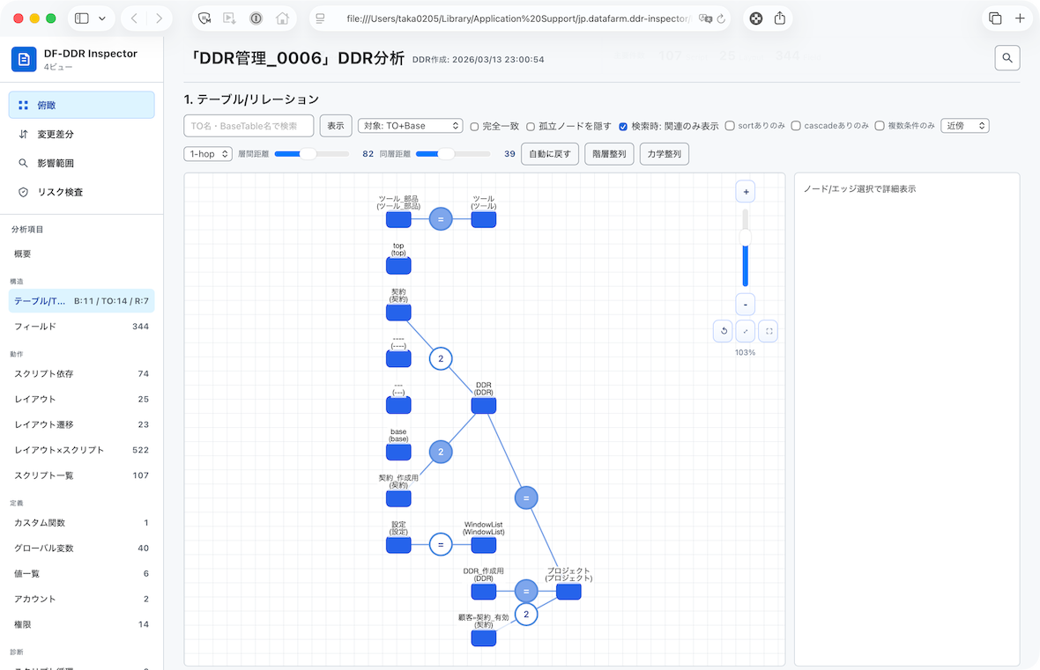
Task: Reset graph view with rotate-arrow icon
Action: [723, 331]
